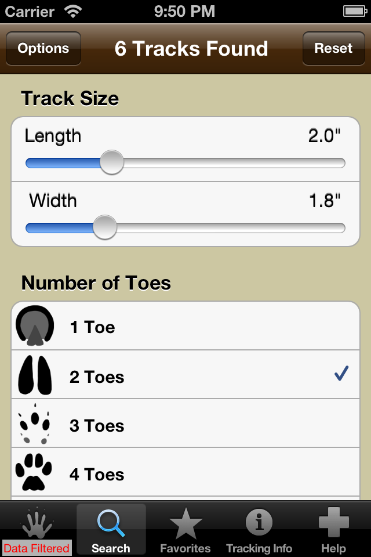The width and height of the screenshot is (371, 557).
Task: Choose the 4 Toes option
Action: pyautogui.click(x=185, y=472)
